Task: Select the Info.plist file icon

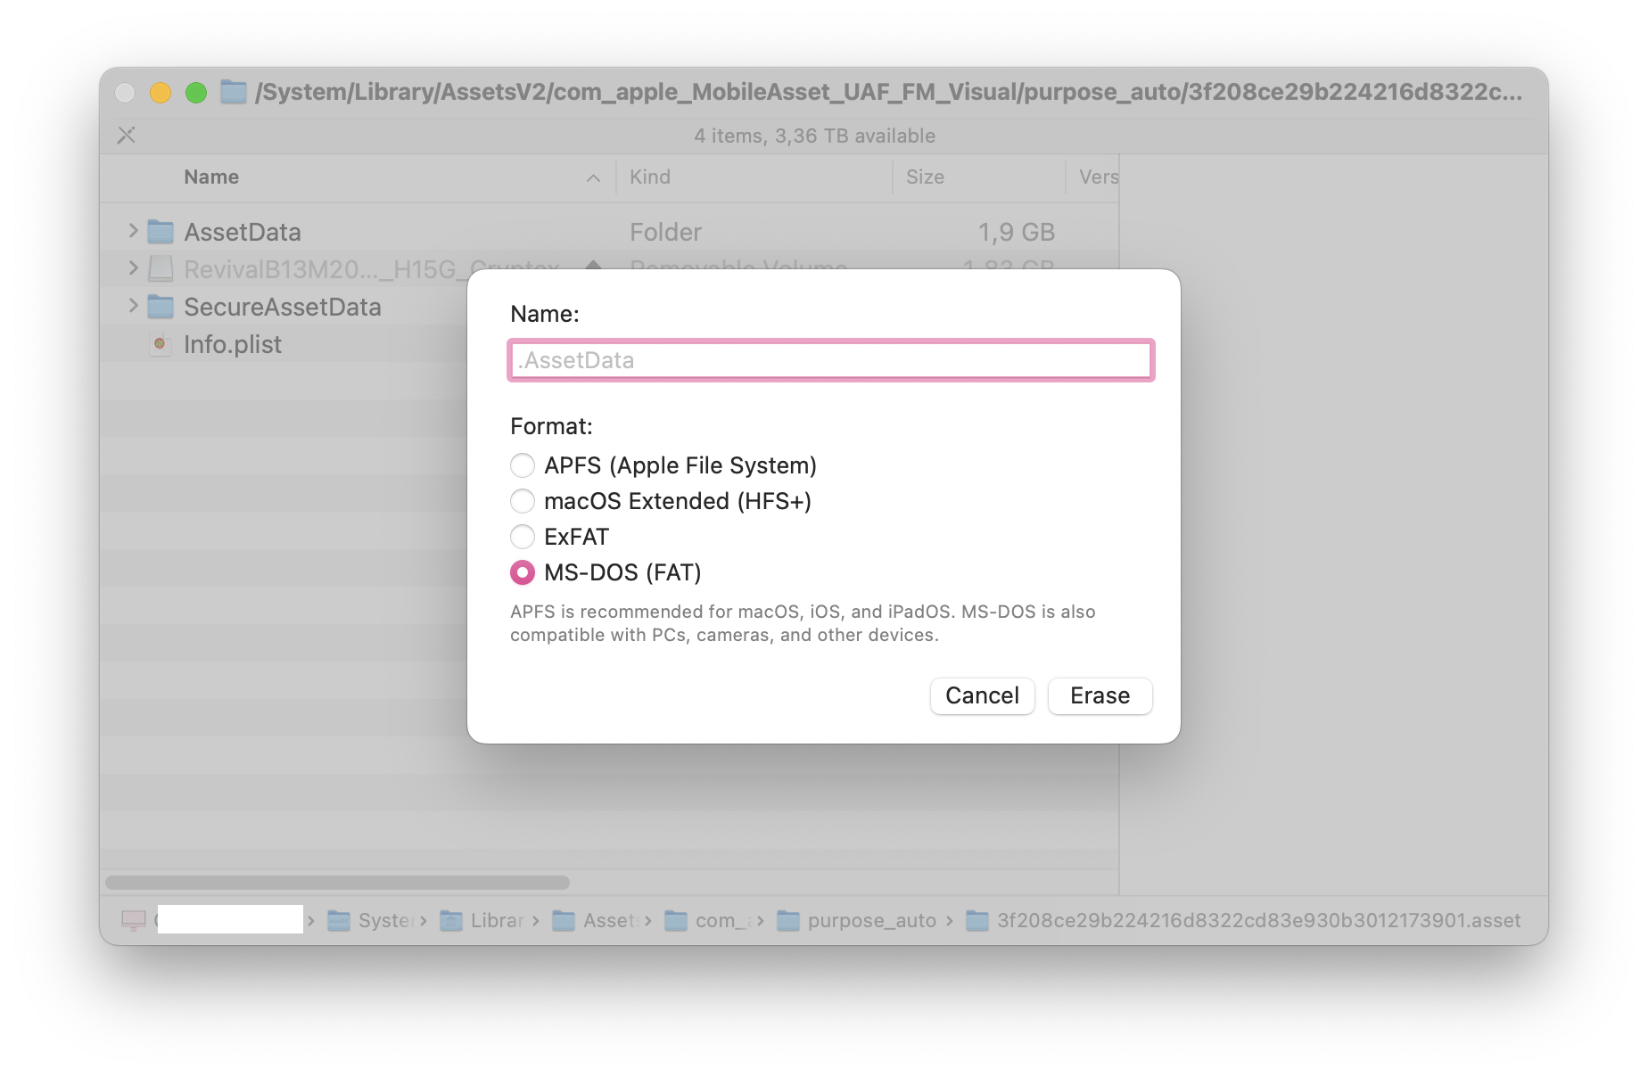Action: pyautogui.click(x=161, y=344)
